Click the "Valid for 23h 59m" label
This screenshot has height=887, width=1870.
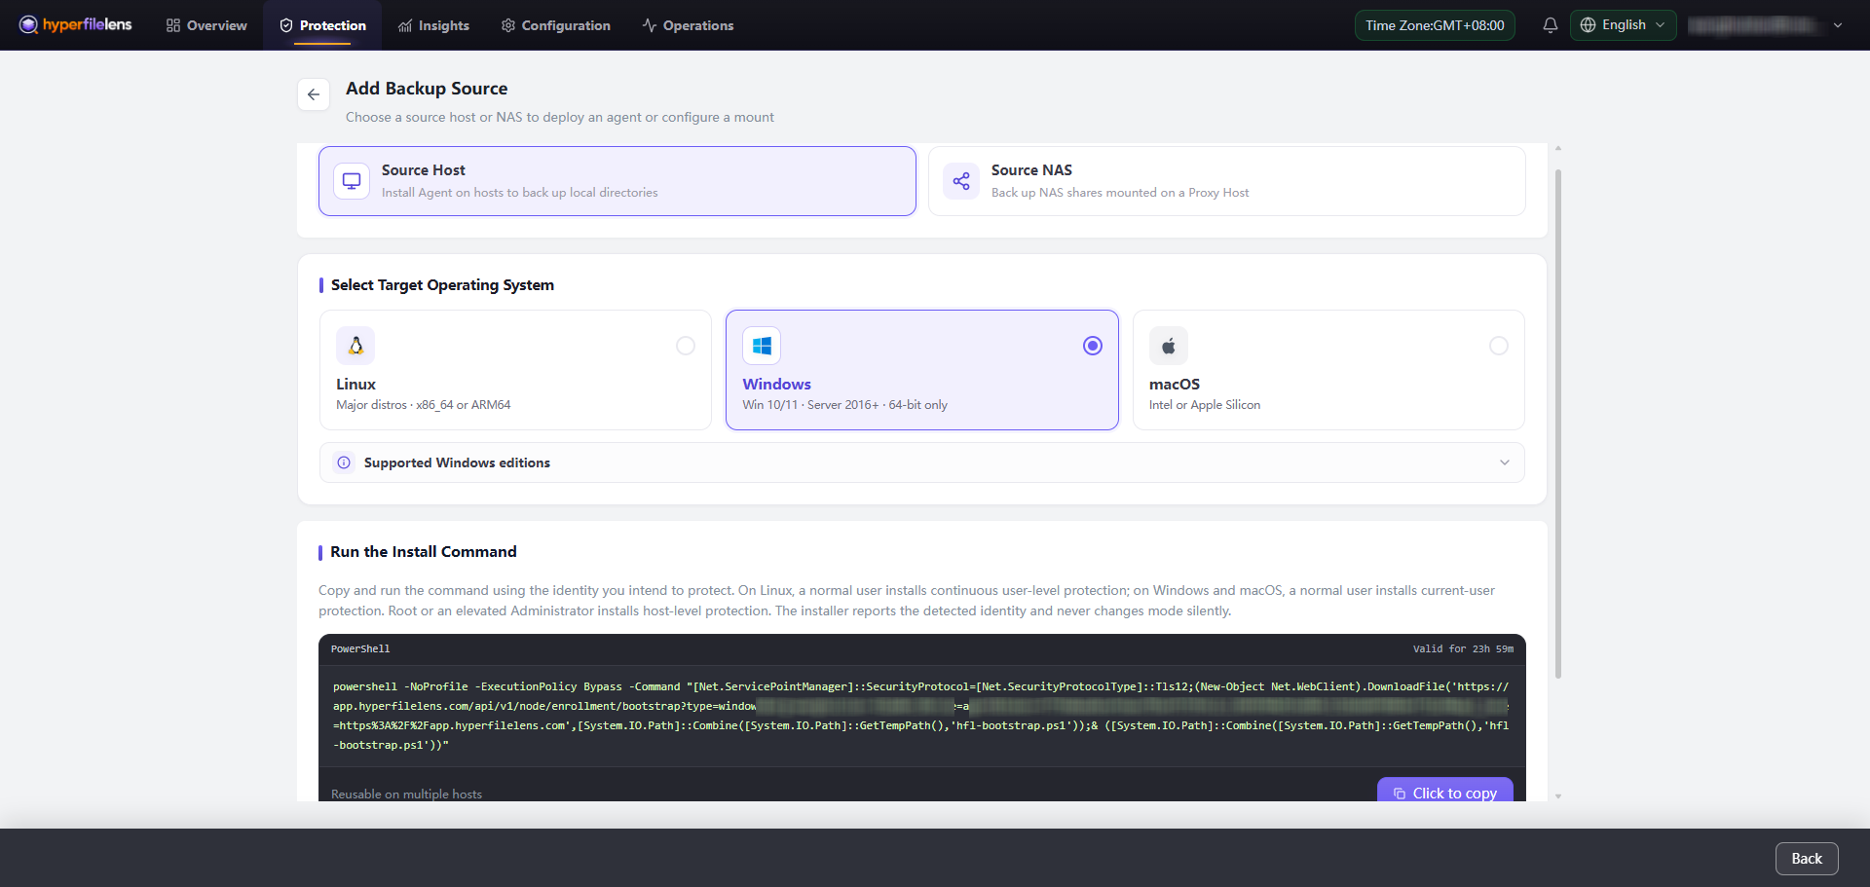[1463, 648]
